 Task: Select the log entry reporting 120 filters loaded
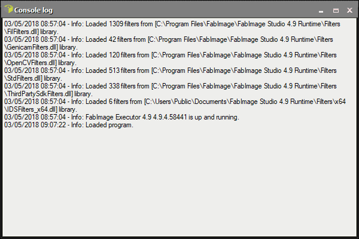point(171,55)
